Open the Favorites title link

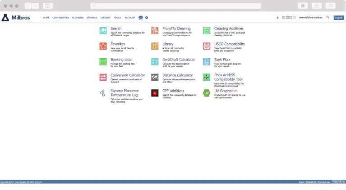pos(118,44)
